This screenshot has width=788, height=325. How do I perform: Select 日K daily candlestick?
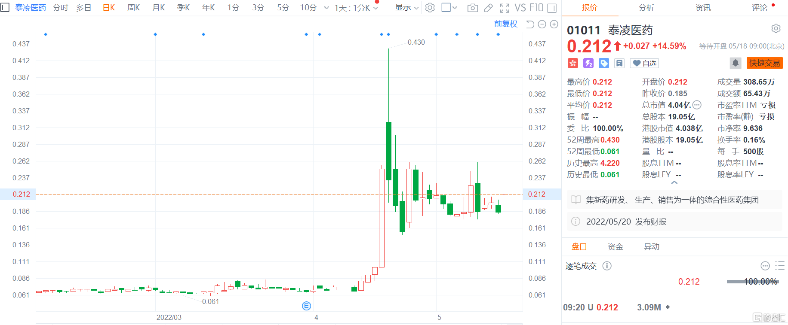pyautogui.click(x=109, y=8)
